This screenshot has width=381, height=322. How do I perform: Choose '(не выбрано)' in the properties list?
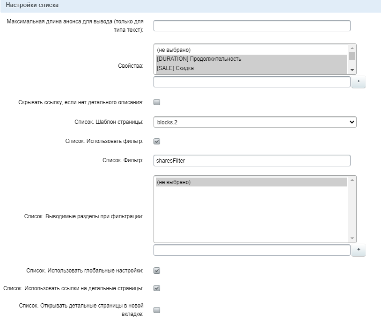pos(251,50)
